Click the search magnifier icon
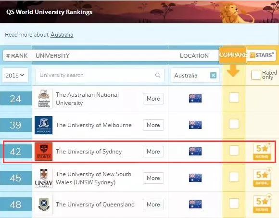279x218 pixels. [158, 75]
